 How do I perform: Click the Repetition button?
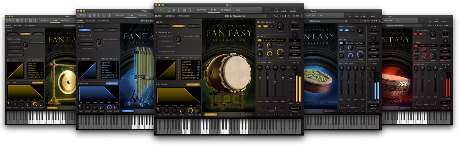pyautogui.click(x=166, y=46)
